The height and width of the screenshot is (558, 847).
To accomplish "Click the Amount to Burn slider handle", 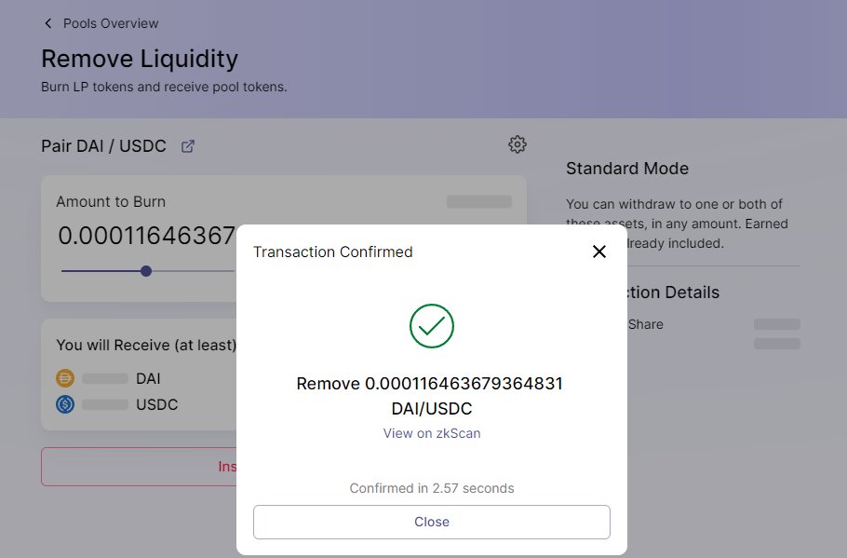I will [146, 271].
